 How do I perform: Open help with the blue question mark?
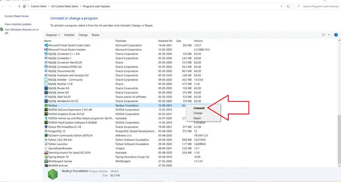click(x=336, y=35)
